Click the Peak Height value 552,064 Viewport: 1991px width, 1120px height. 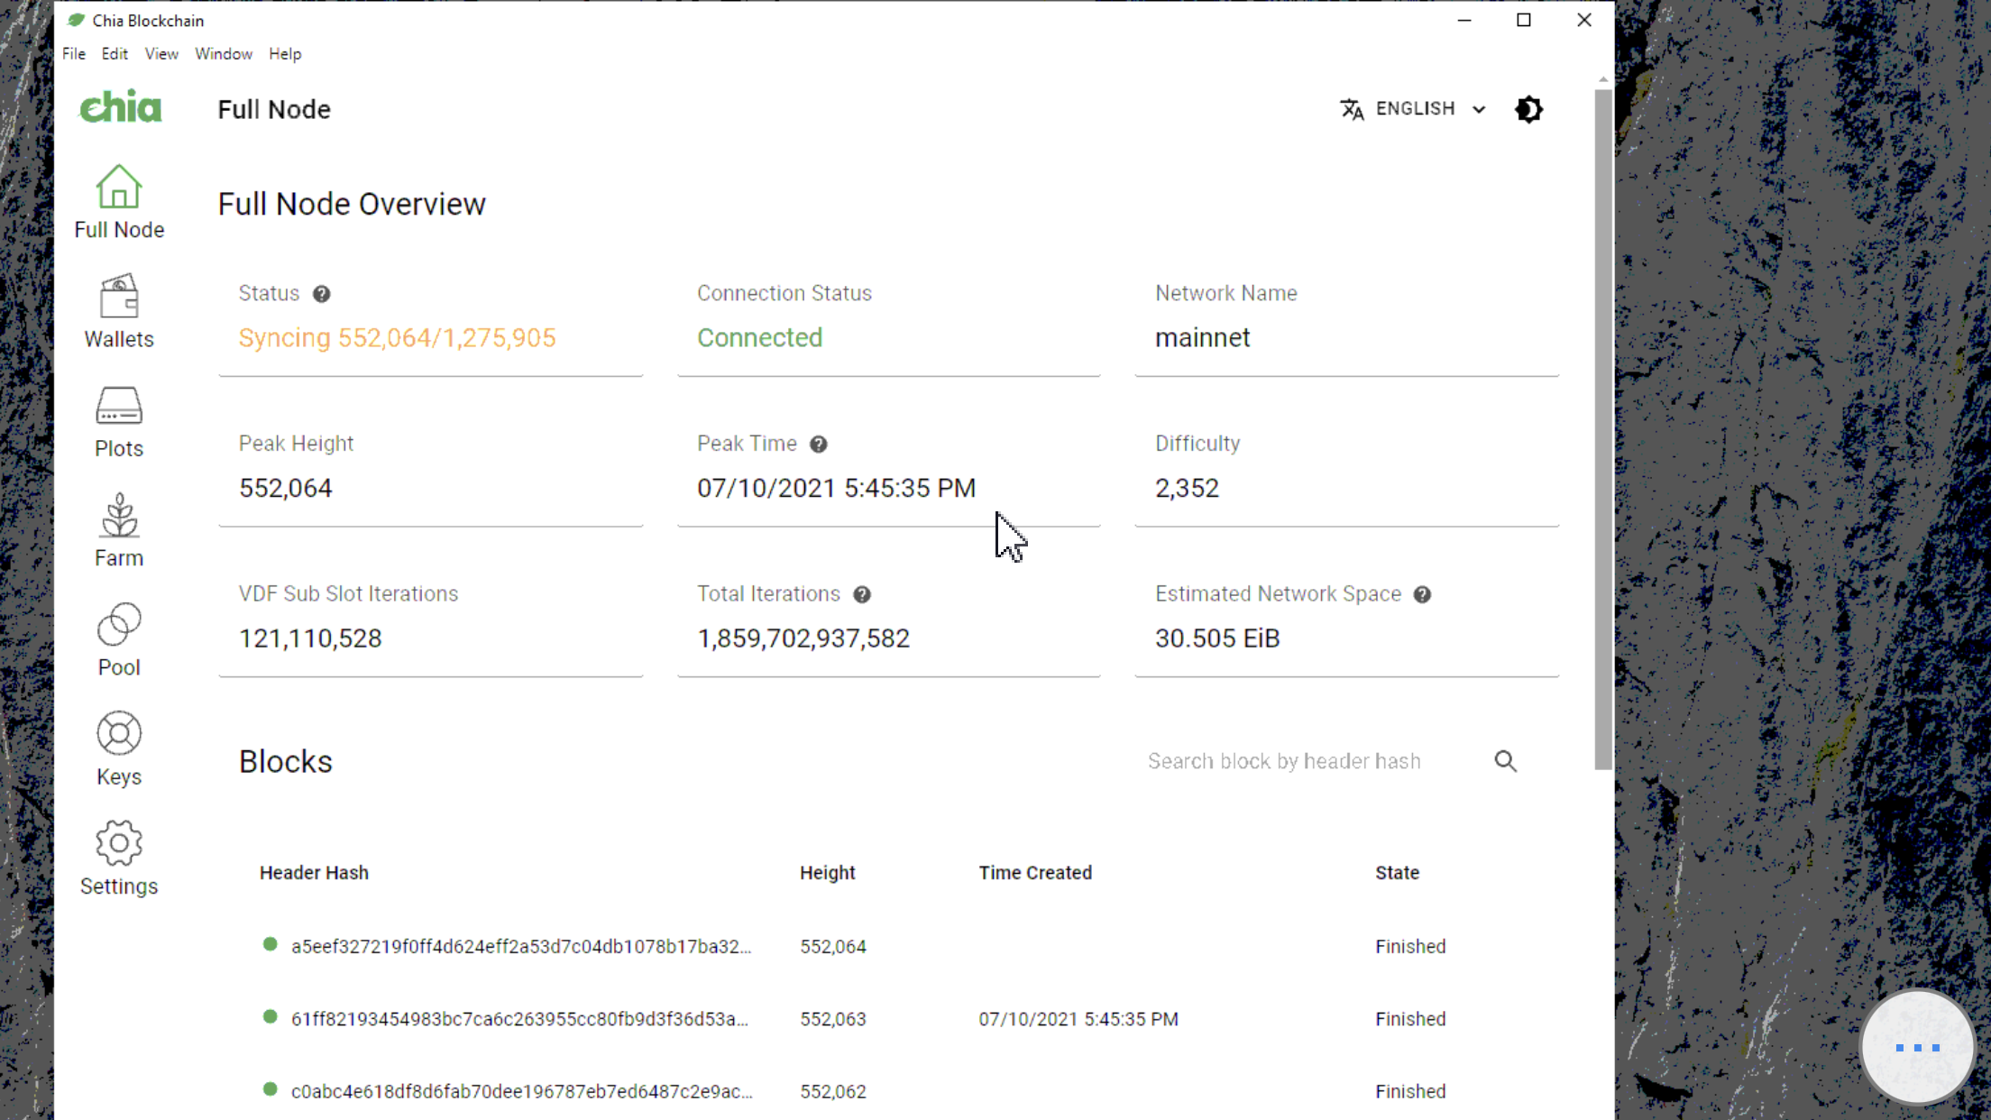pos(285,489)
